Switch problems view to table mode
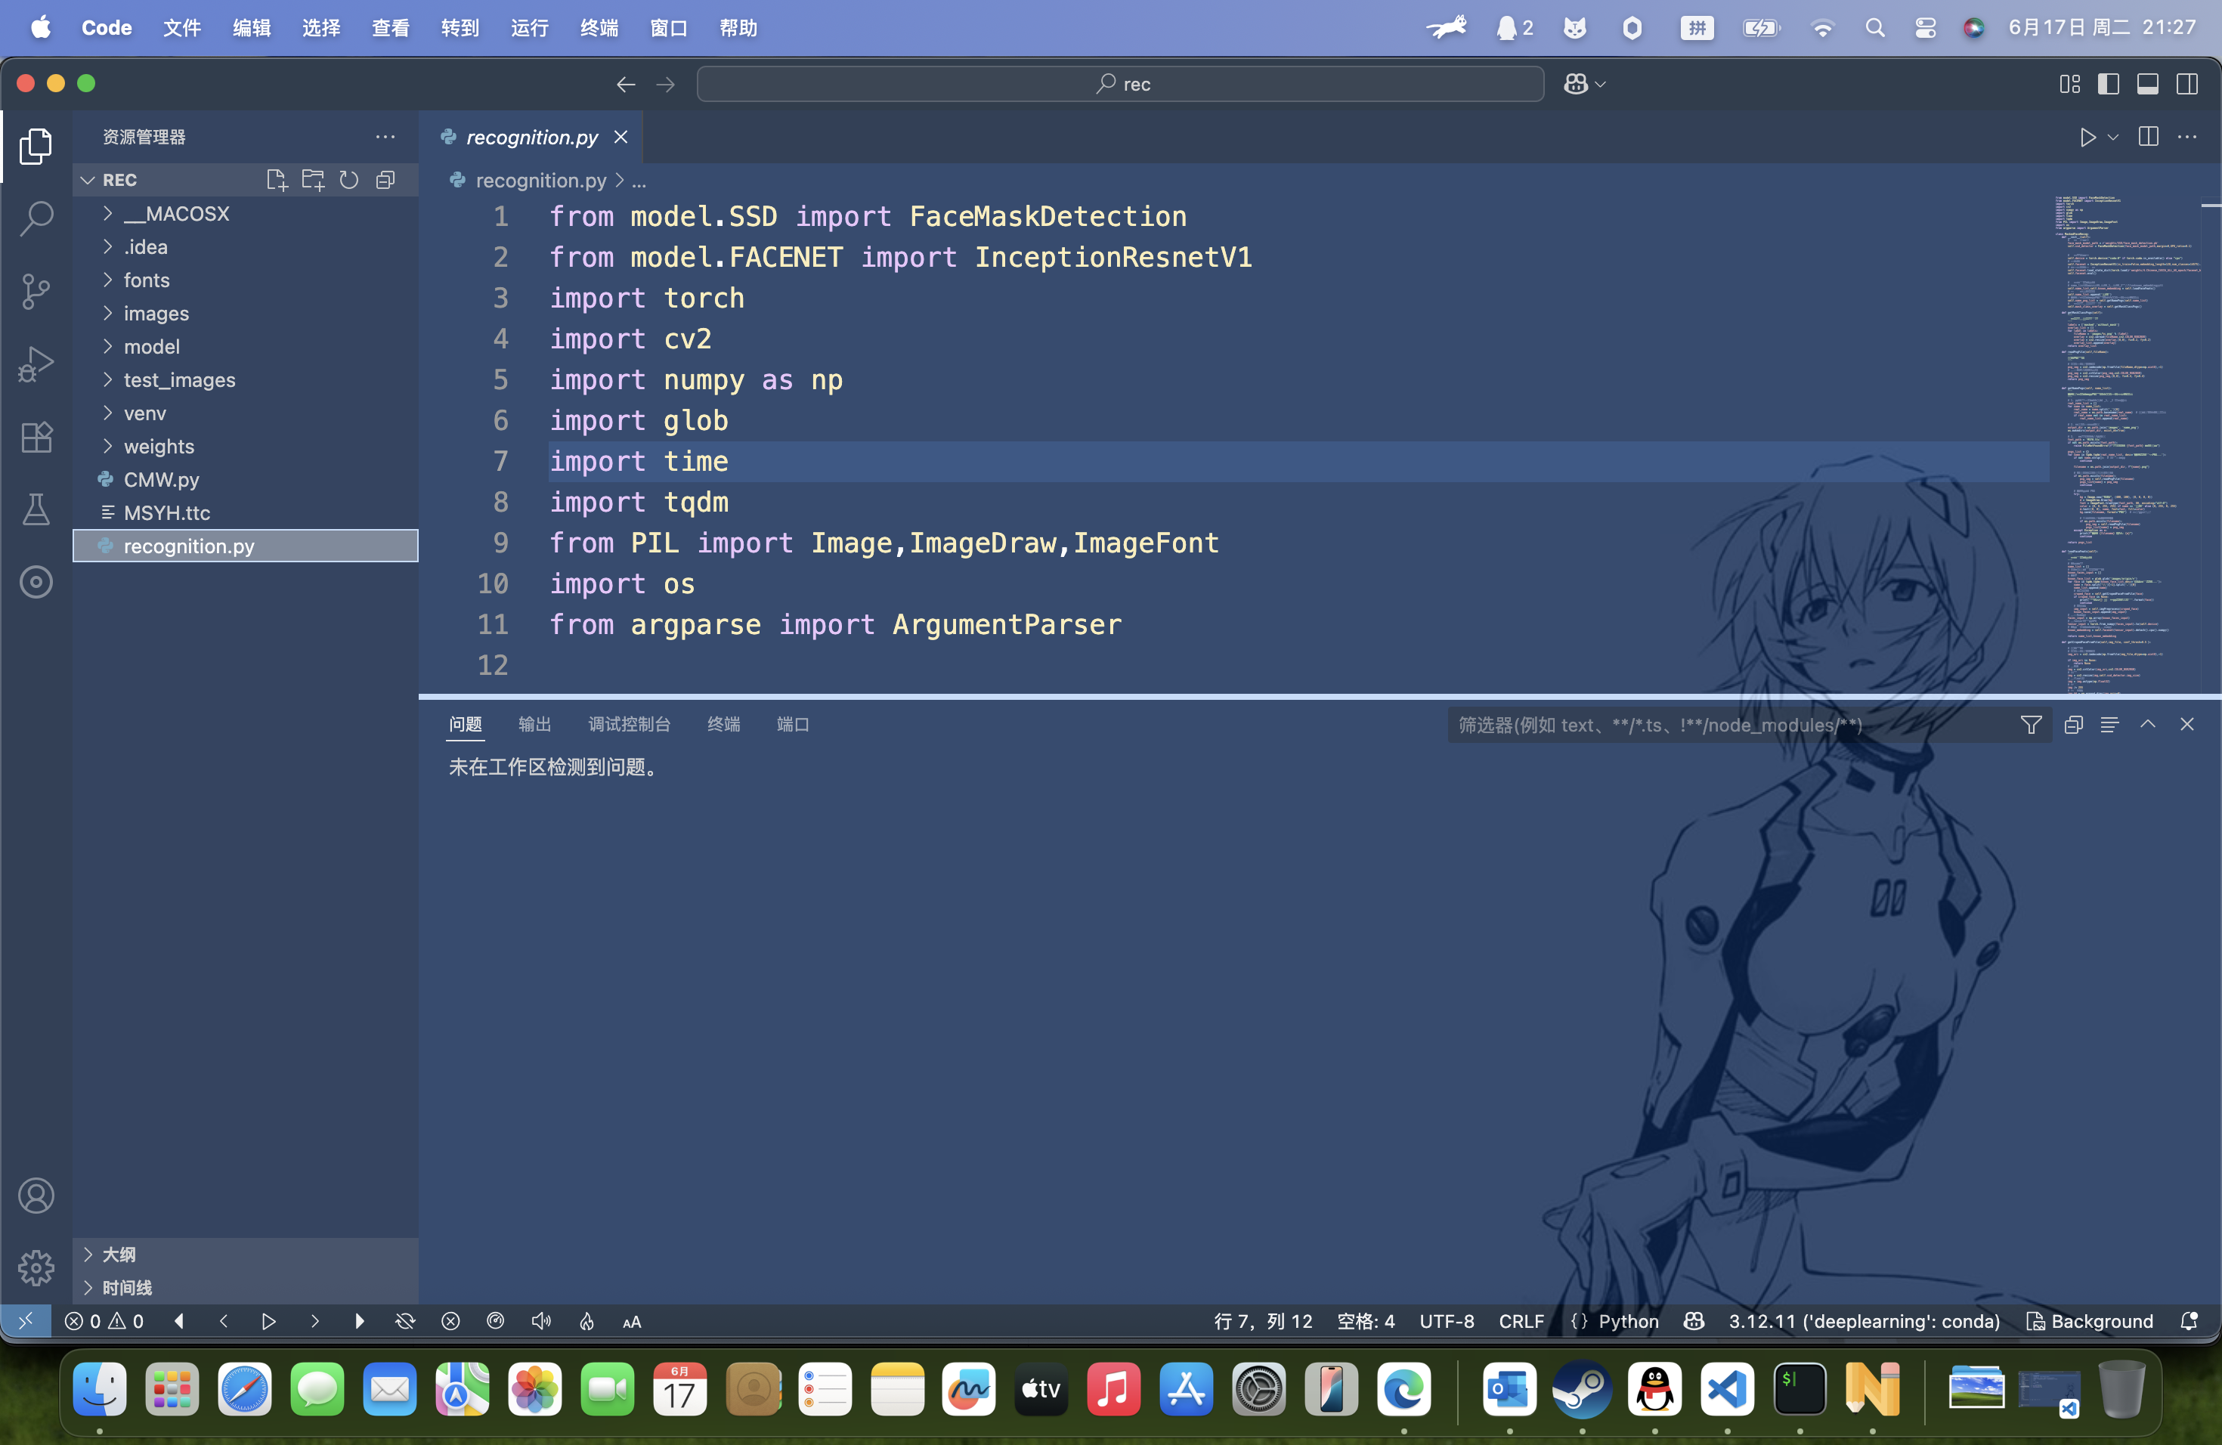 [x=2110, y=724]
